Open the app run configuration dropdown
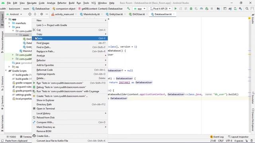Screen dimensions: 255x143 [x=139, y=9]
